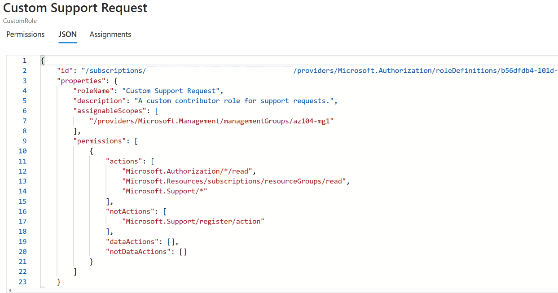The height and width of the screenshot is (293, 558).
Task: Click the "dataActions" key
Action: click(130, 241)
